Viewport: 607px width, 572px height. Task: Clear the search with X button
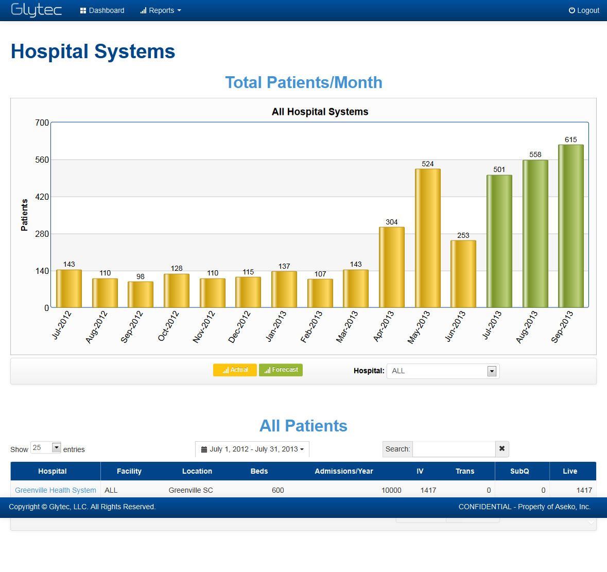point(502,449)
